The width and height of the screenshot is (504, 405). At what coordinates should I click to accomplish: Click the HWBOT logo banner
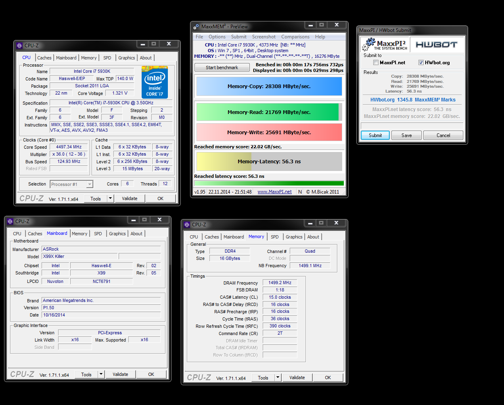click(437, 44)
